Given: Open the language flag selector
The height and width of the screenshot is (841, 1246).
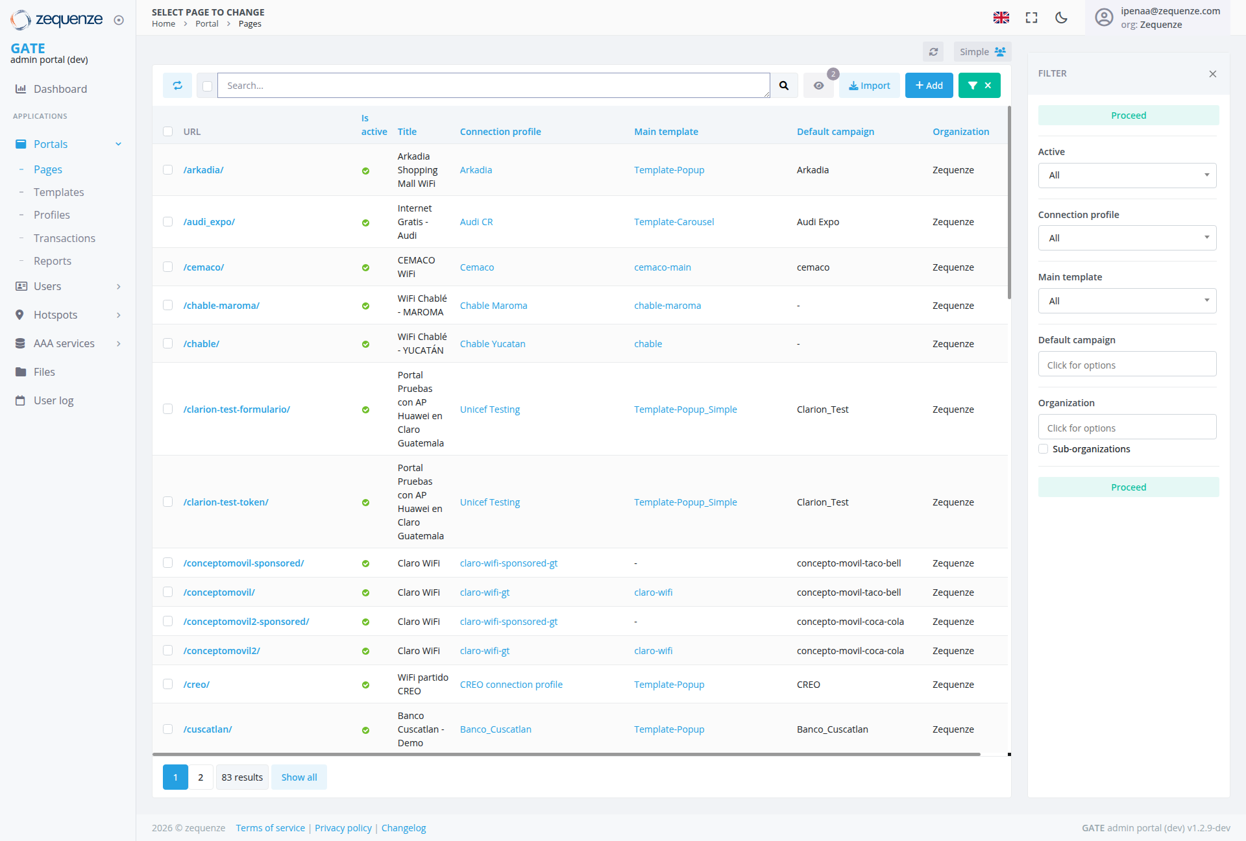Looking at the screenshot, I should [x=1001, y=18].
